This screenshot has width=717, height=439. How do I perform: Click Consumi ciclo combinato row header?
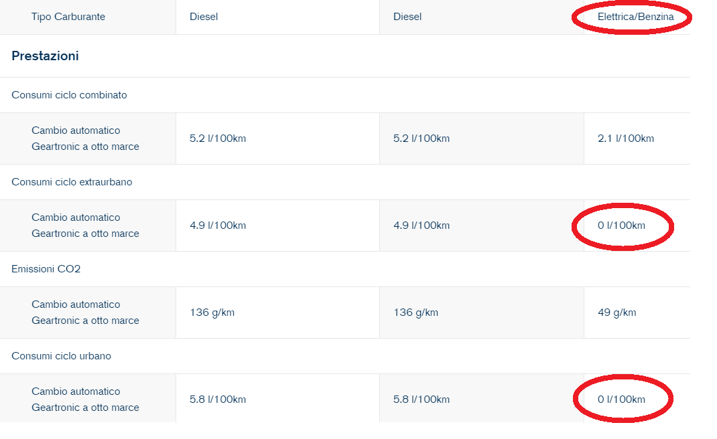pos(69,95)
